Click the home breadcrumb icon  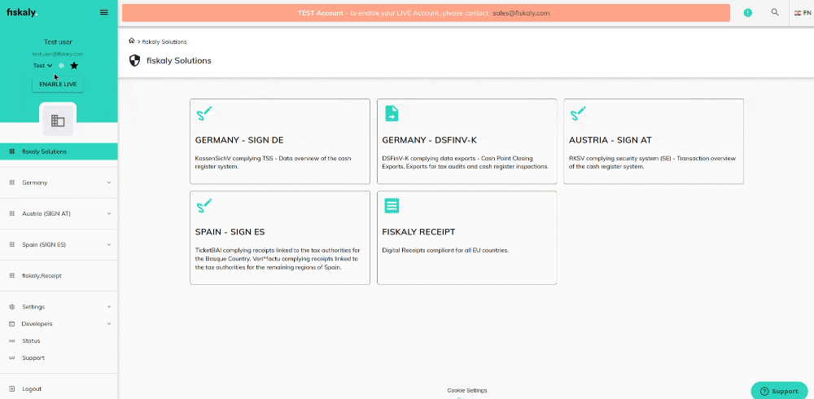click(x=132, y=41)
